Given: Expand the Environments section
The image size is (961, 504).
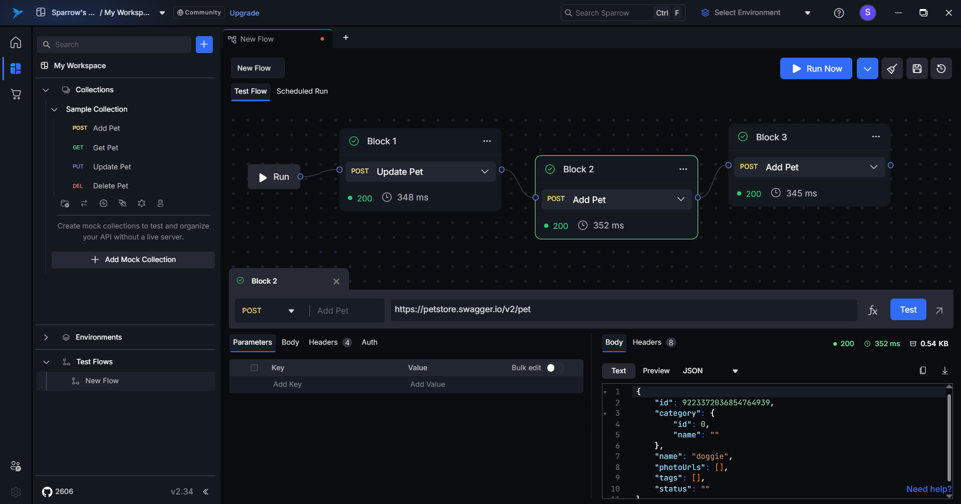Looking at the screenshot, I should [x=46, y=337].
